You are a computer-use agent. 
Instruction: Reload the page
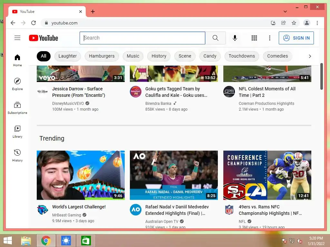point(34,23)
